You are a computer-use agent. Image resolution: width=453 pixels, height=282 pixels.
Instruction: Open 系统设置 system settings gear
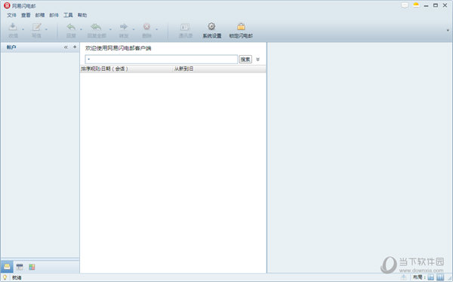(211, 26)
